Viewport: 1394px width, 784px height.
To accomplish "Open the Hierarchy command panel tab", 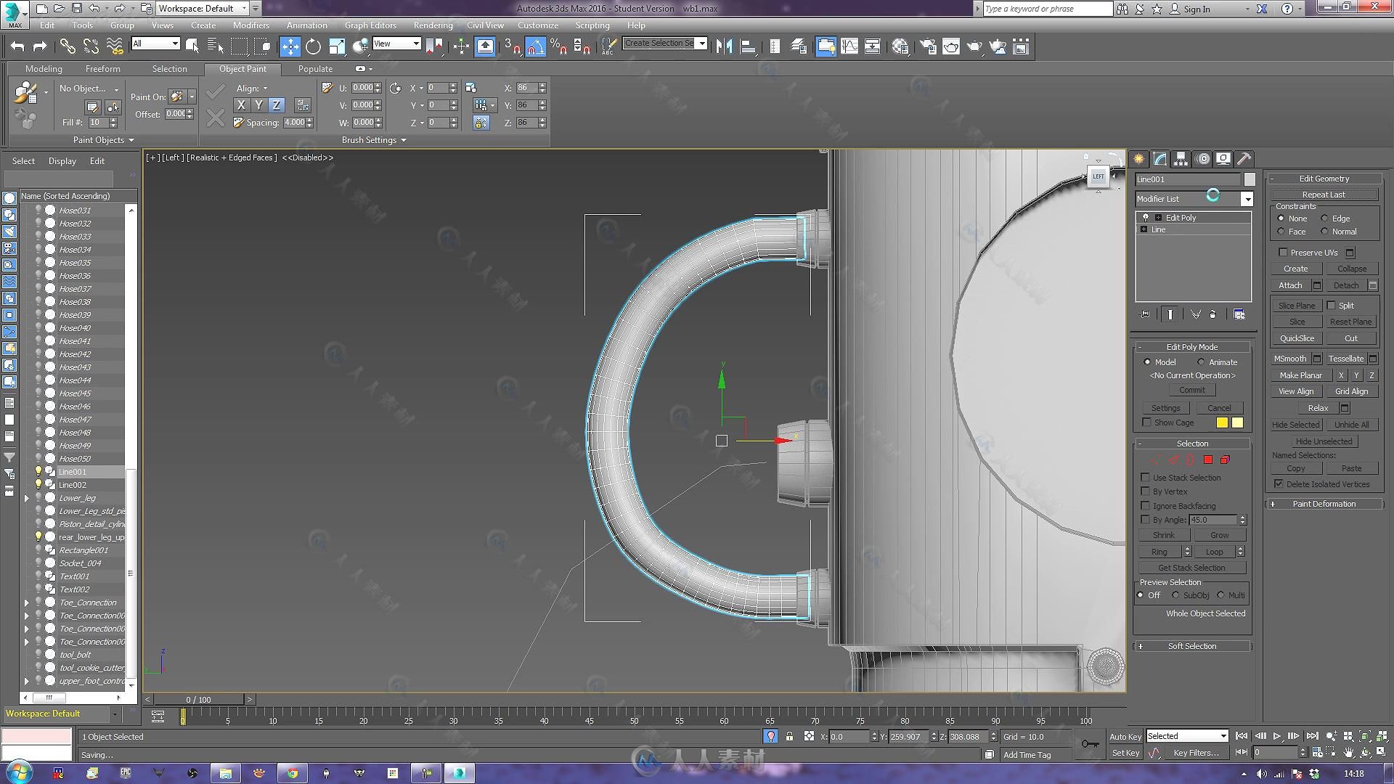I will (1181, 159).
